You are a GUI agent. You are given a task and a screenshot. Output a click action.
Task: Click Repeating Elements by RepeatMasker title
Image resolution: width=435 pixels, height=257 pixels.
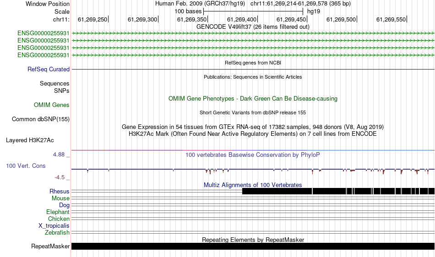coord(253,240)
